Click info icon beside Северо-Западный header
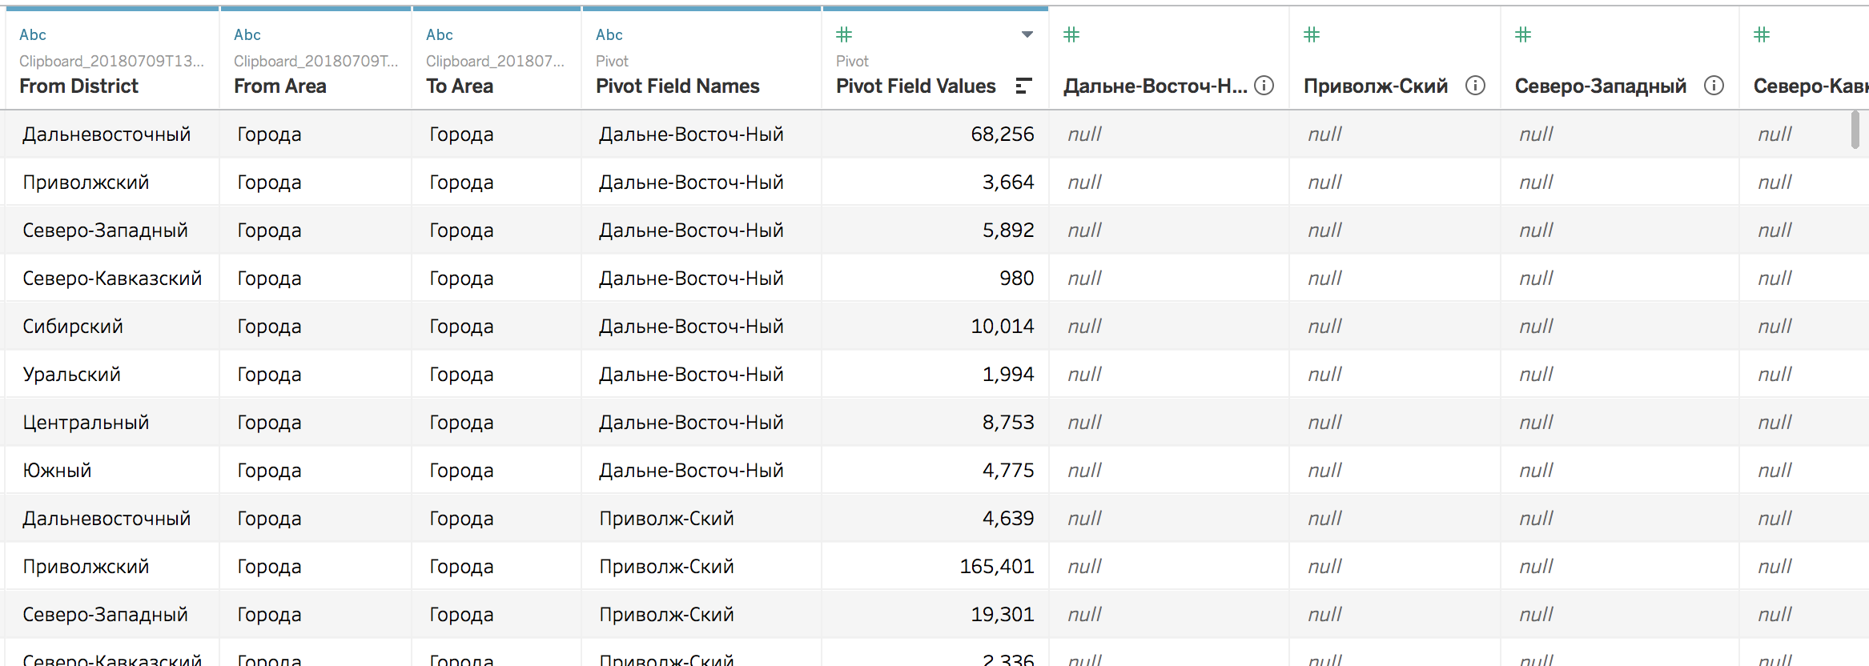The image size is (1869, 666). [x=1714, y=86]
